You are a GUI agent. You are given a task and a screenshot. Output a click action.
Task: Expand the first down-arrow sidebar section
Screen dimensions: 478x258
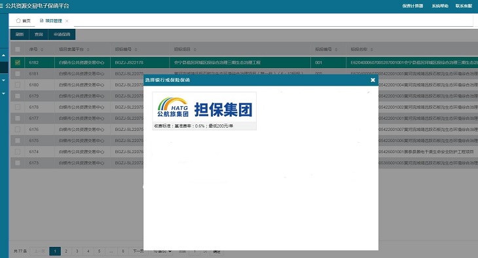[4, 80]
